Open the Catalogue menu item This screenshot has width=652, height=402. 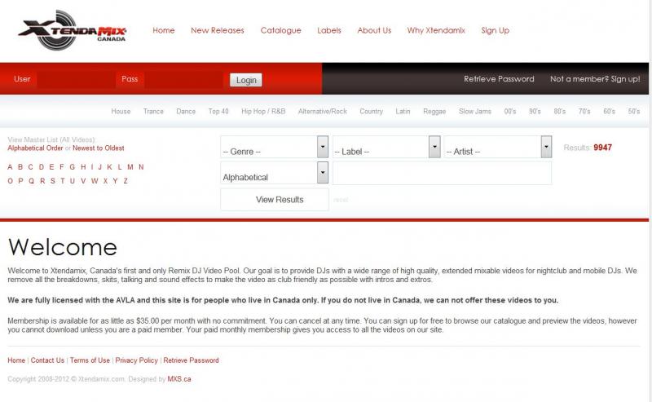click(x=280, y=30)
